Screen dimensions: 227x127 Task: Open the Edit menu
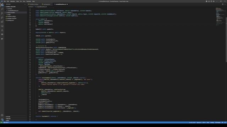point(8,1)
